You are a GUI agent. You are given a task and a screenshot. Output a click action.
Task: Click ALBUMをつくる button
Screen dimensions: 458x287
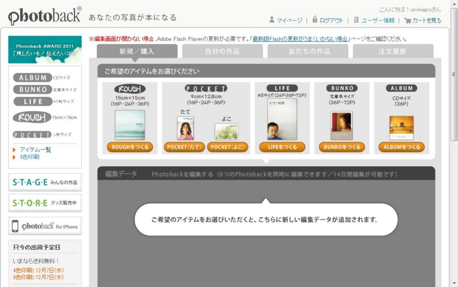pyautogui.click(x=402, y=147)
